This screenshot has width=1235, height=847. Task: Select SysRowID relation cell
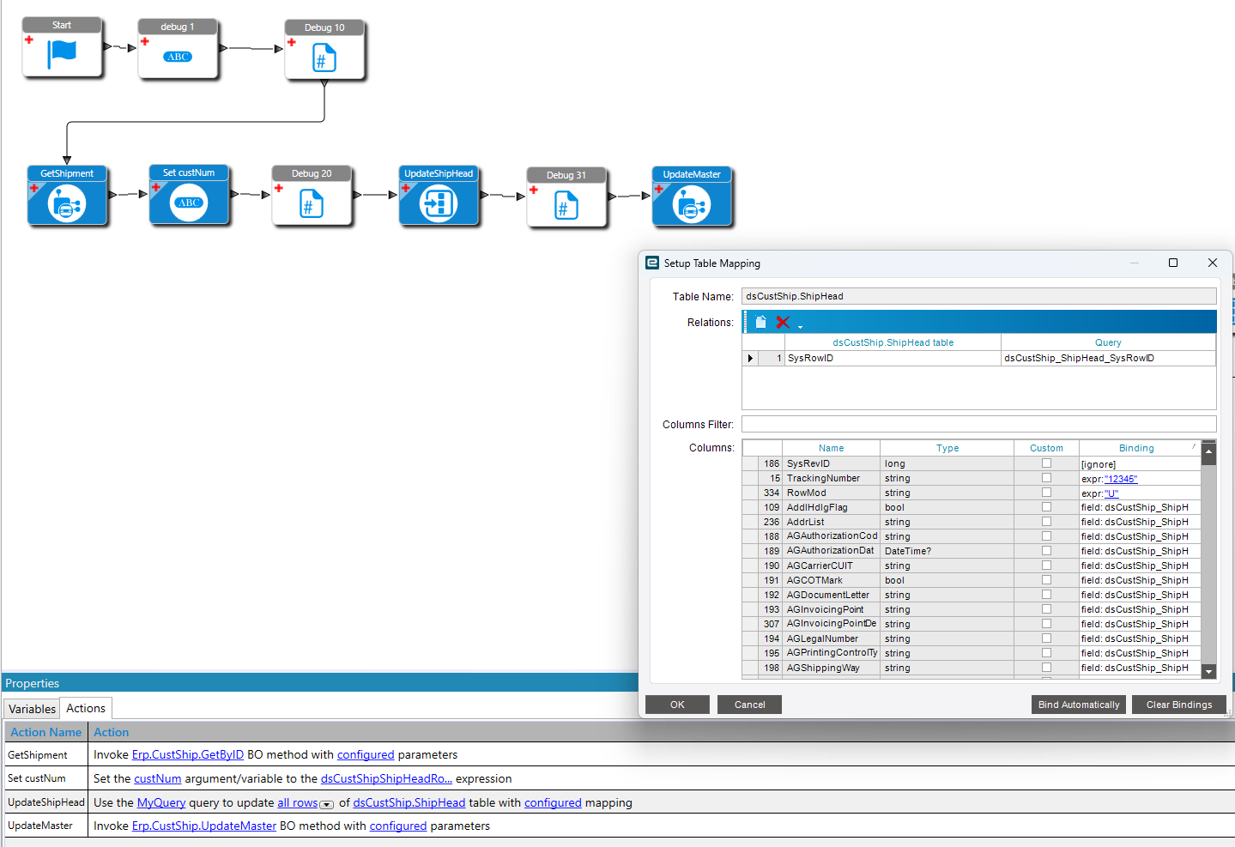click(x=893, y=359)
